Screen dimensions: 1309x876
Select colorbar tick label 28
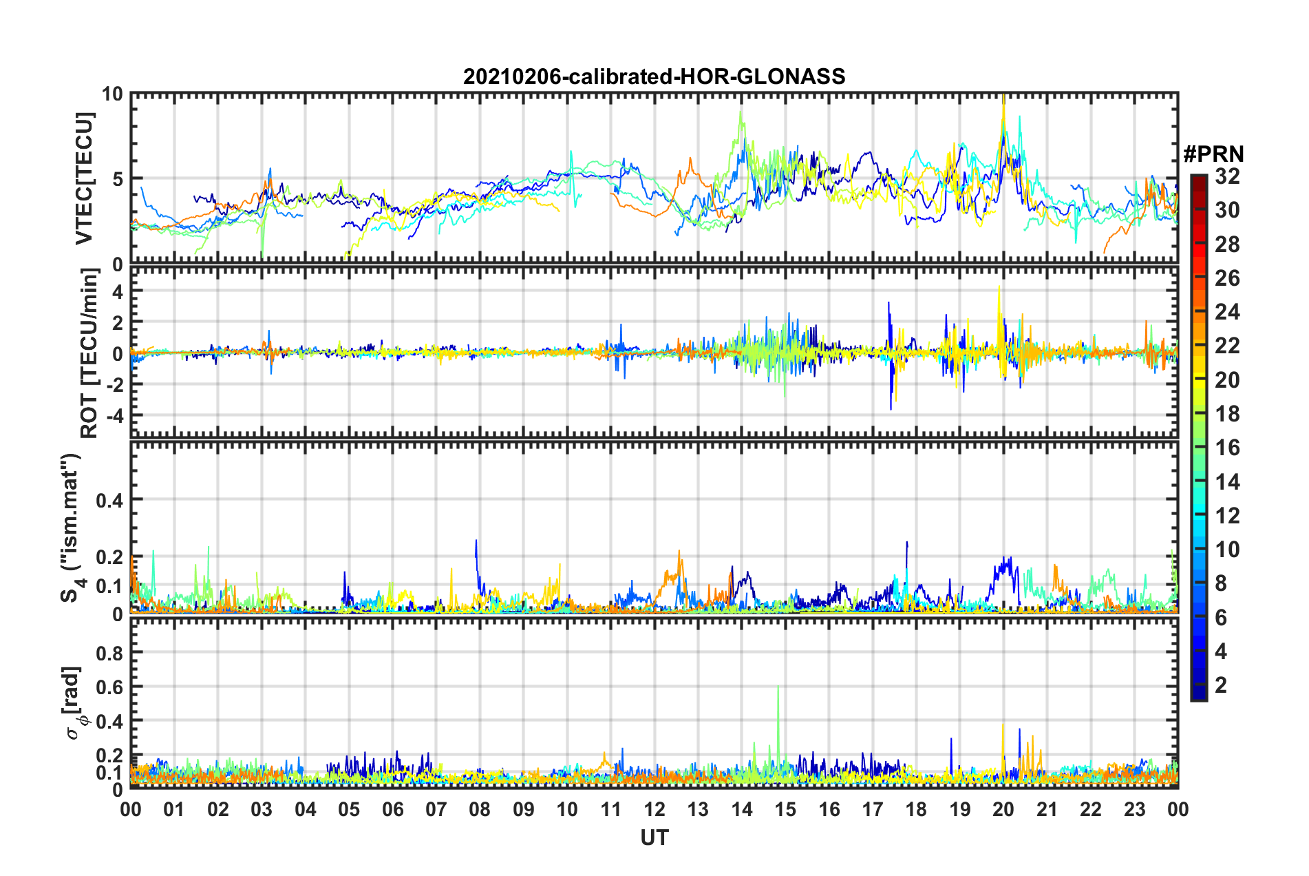pos(1228,244)
